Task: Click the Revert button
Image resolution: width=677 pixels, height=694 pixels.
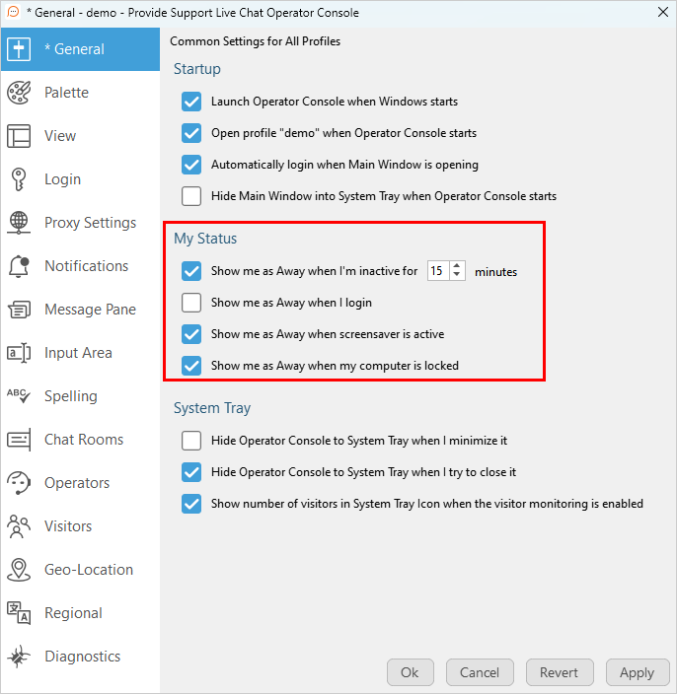Action: (559, 672)
